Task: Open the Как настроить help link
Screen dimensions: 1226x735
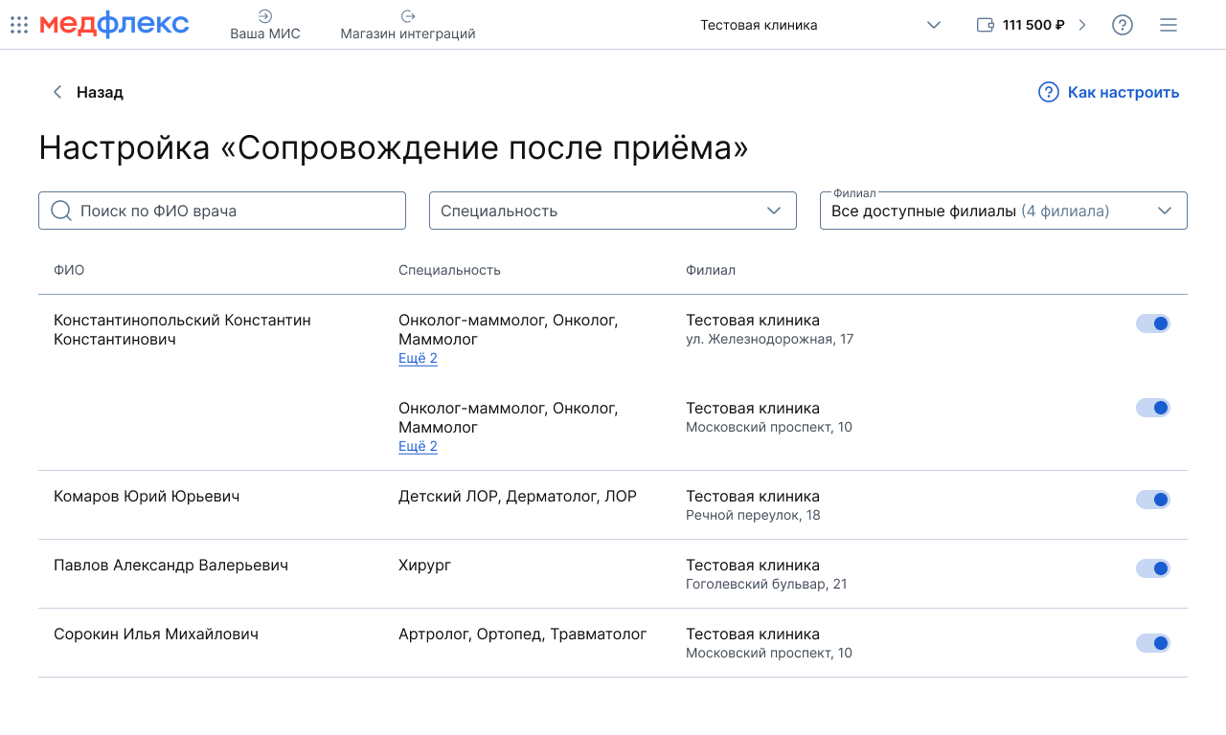Action: 1109,93
